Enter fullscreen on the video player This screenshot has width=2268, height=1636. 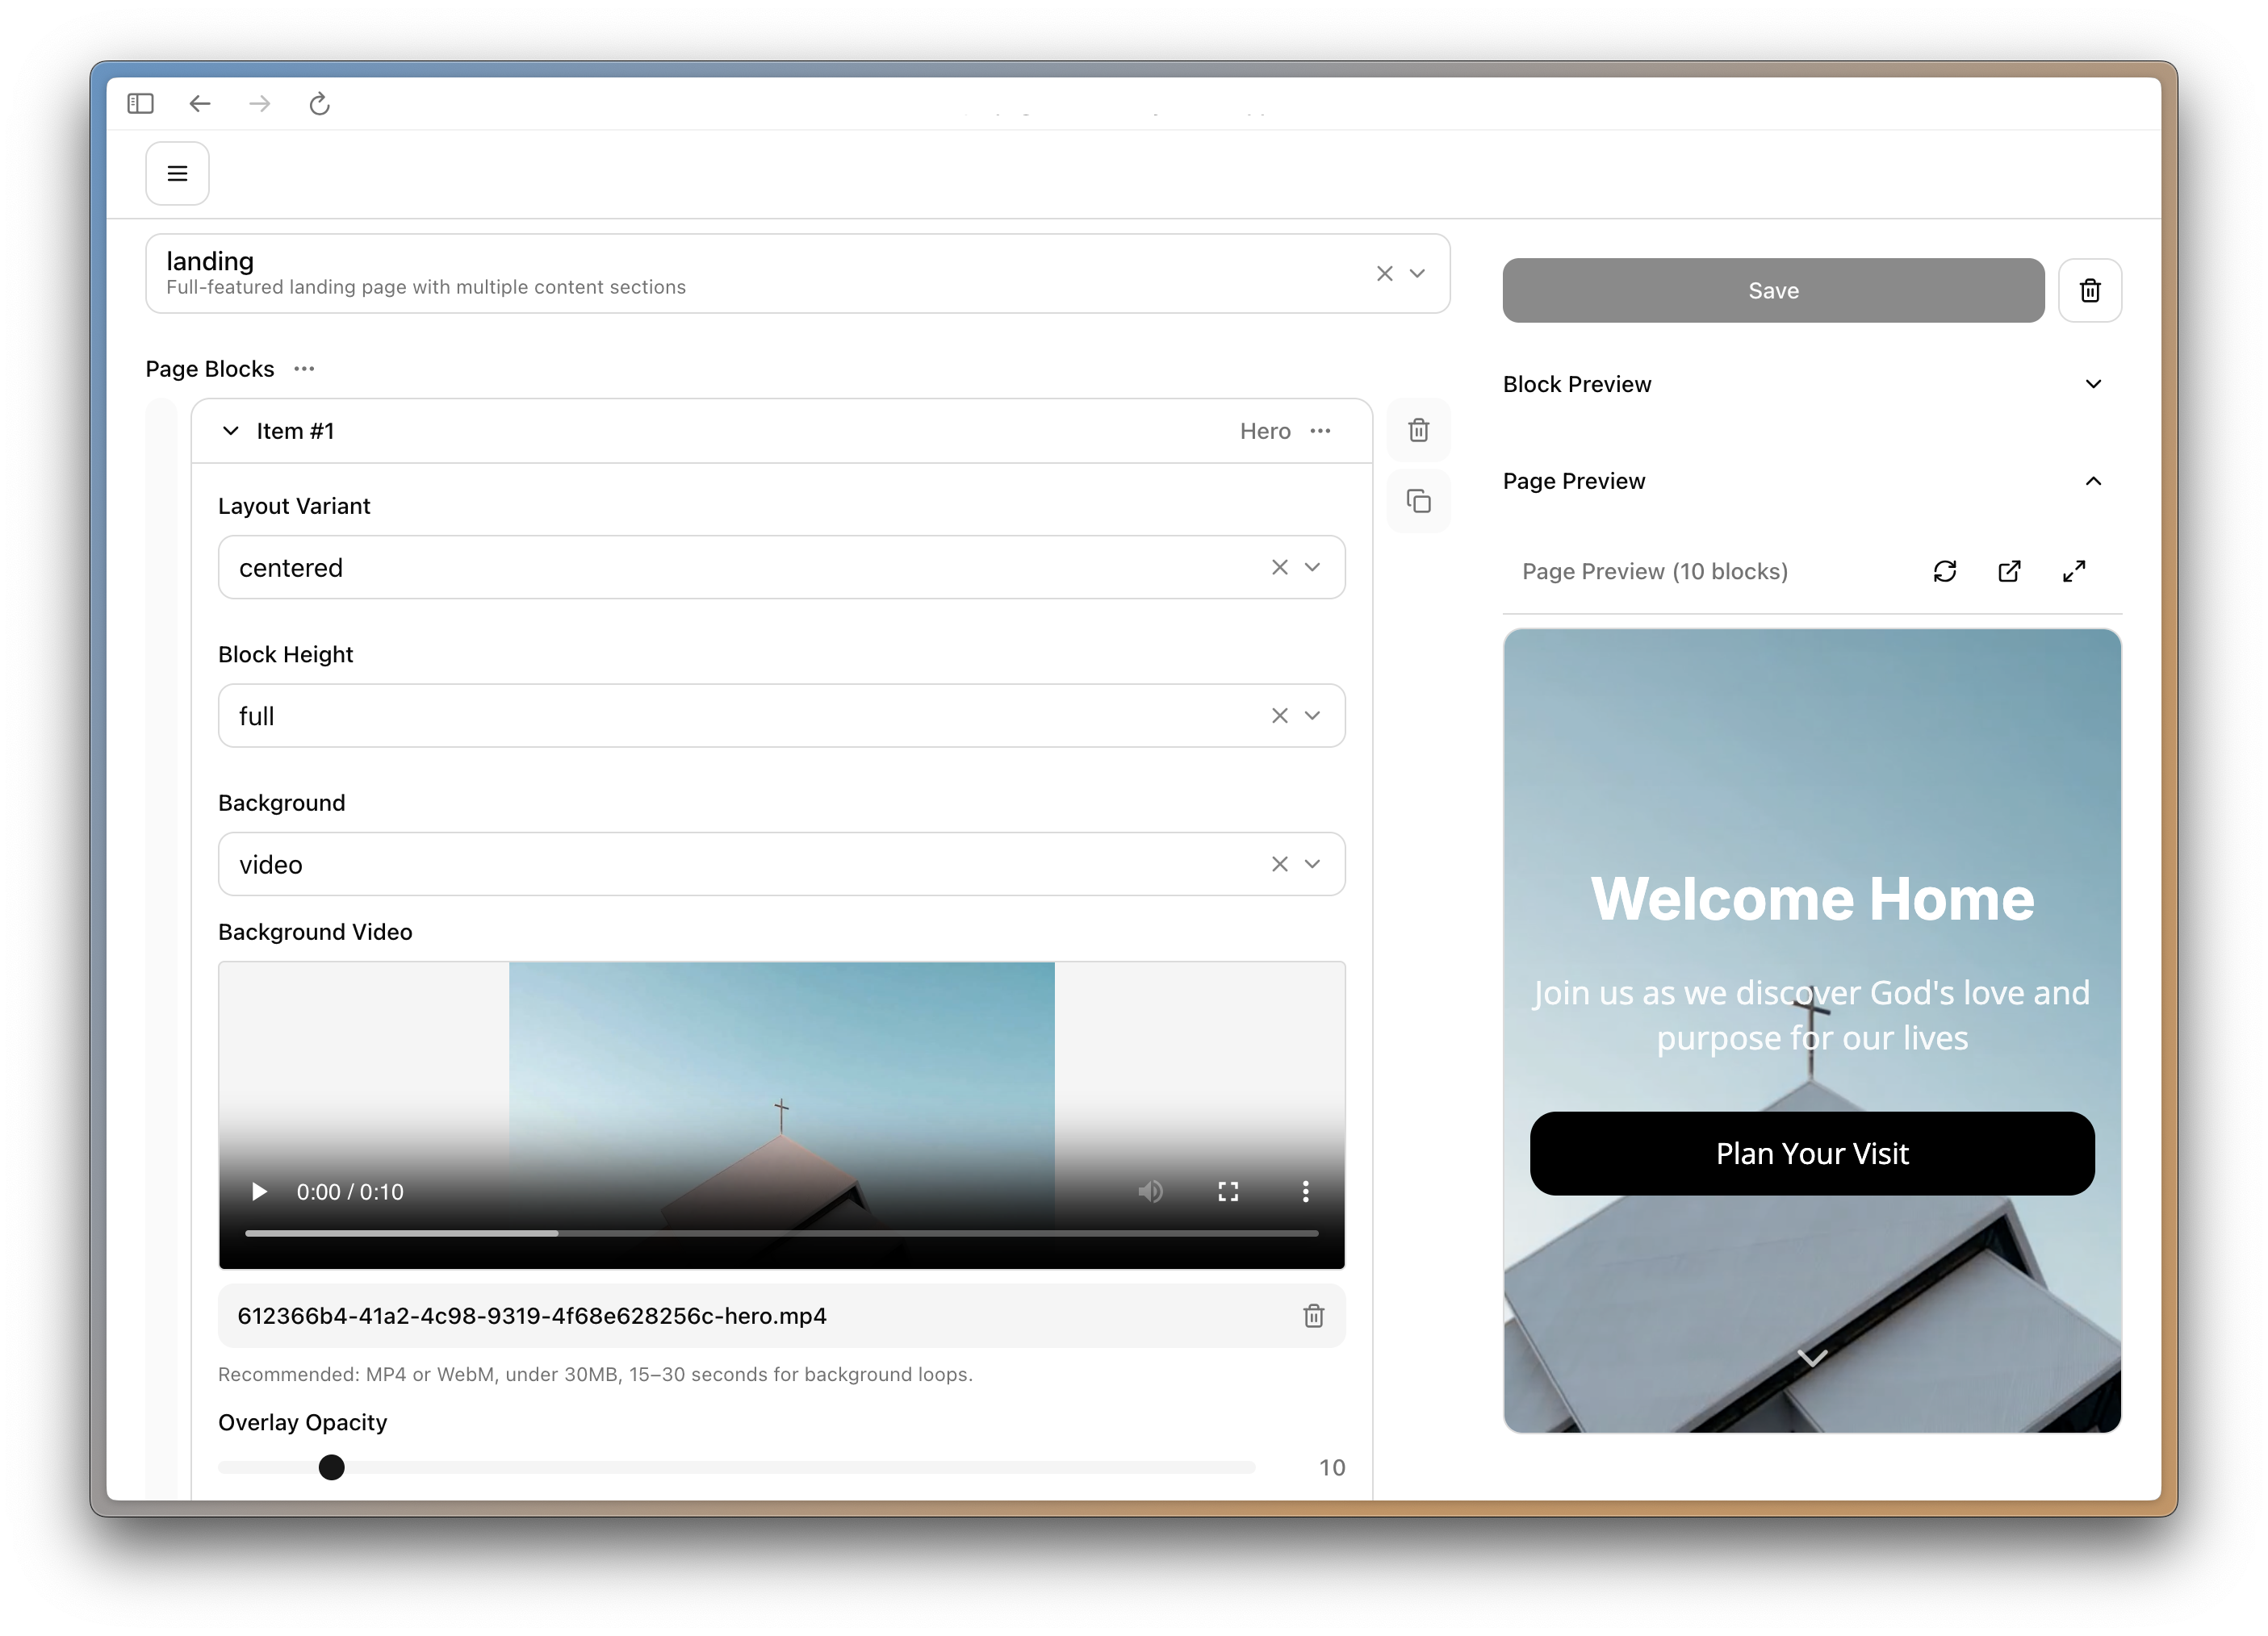[x=1228, y=1192]
